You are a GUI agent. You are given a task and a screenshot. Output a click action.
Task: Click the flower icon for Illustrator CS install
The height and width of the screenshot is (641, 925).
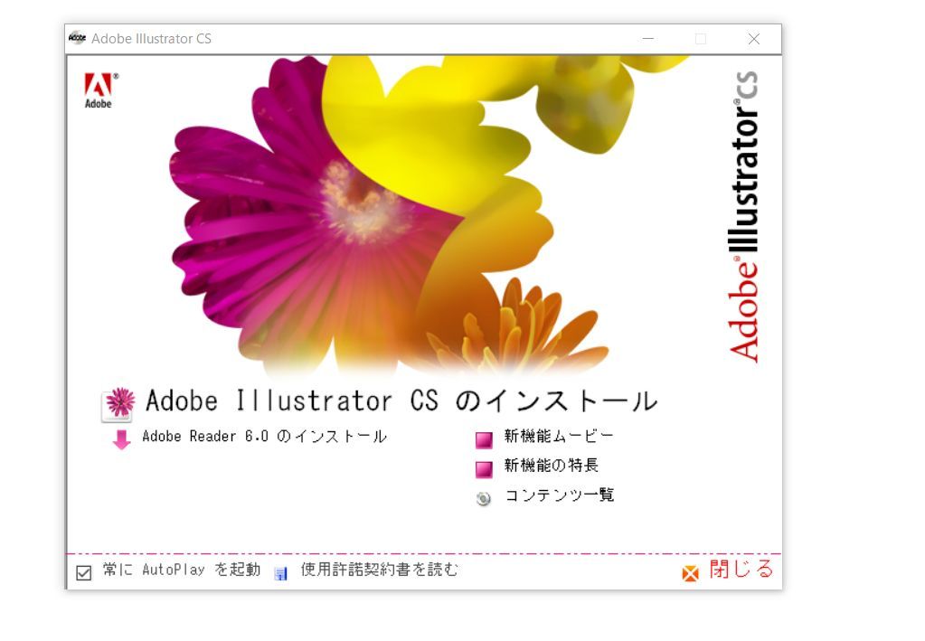118,404
